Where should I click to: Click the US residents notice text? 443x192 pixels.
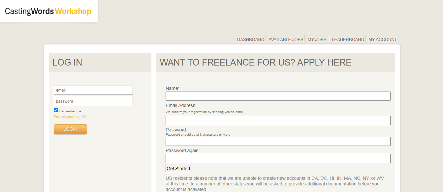point(275,184)
